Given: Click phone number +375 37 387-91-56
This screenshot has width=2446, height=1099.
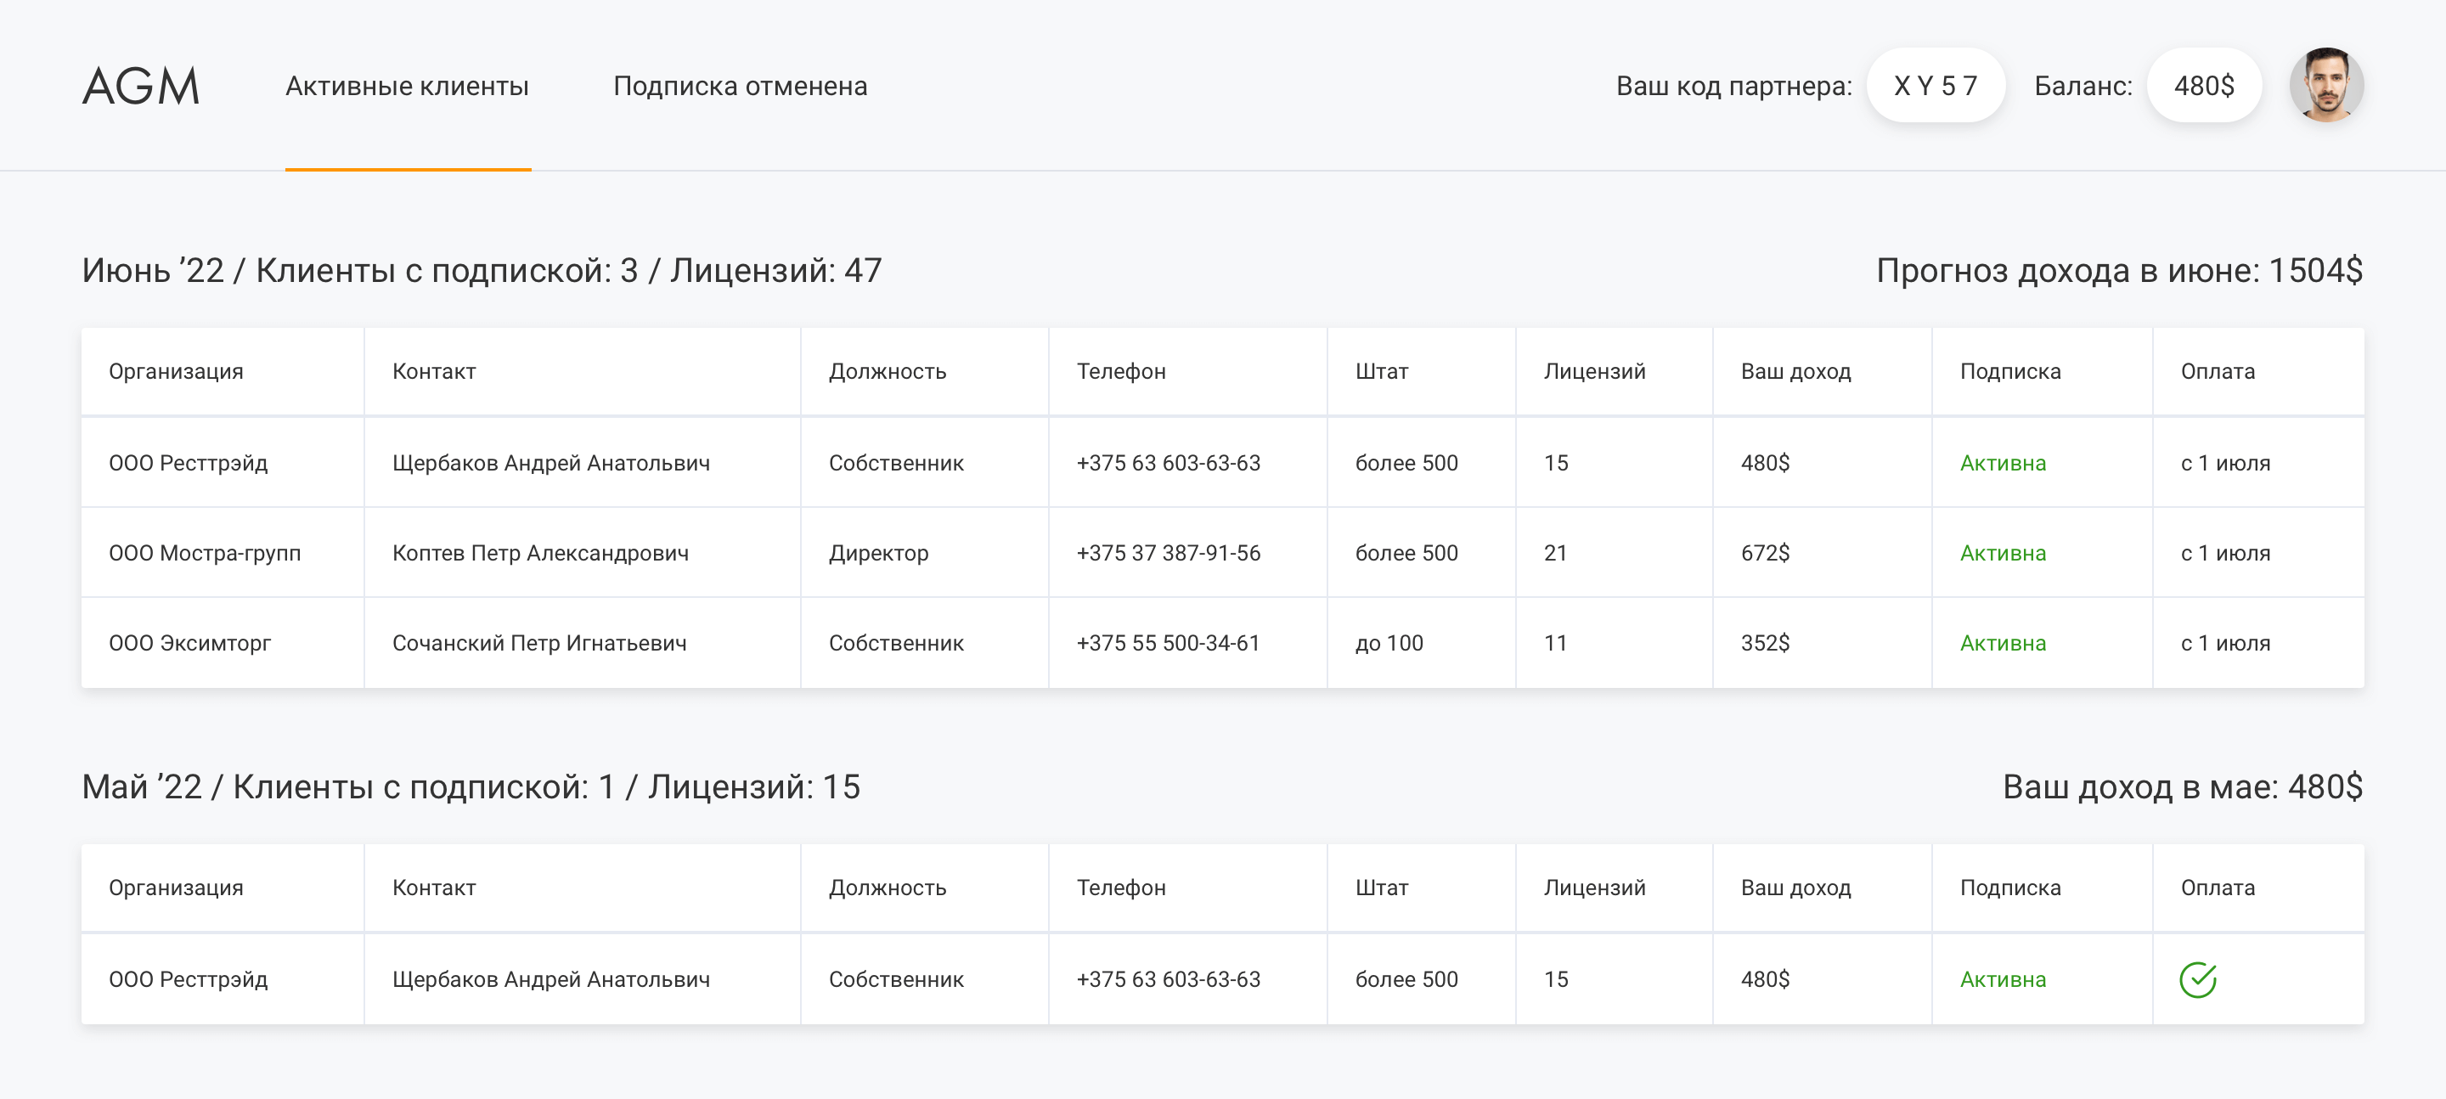Looking at the screenshot, I should click(1168, 553).
